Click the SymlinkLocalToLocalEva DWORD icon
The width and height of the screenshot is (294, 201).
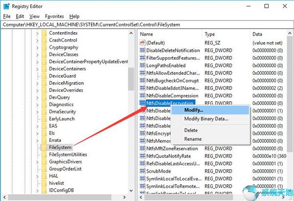coord(142,179)
